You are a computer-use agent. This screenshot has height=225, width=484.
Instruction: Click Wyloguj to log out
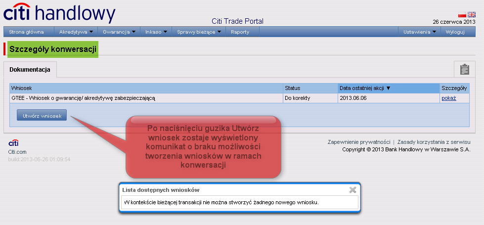click(455, 32)
